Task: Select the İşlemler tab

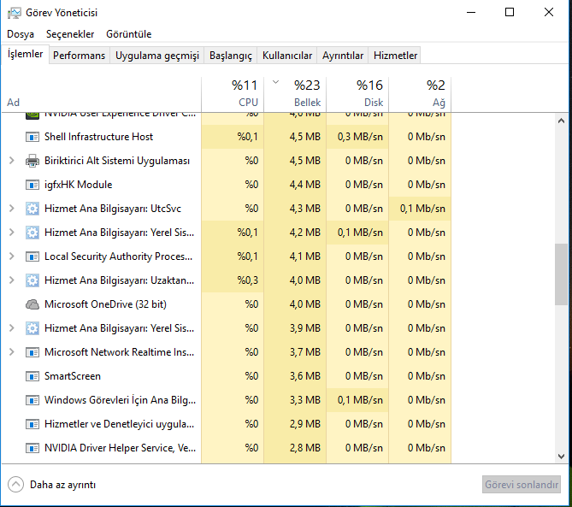Action: click(x=25, y=54)
